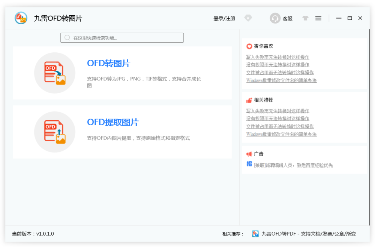Select the OFD转图片 title

point(109,63)
